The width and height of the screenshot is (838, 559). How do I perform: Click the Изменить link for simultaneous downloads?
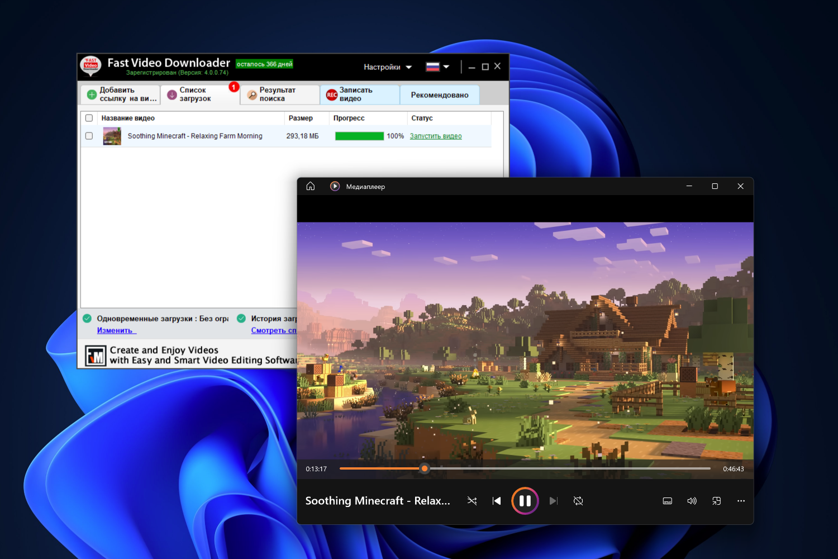coord(116,330)
